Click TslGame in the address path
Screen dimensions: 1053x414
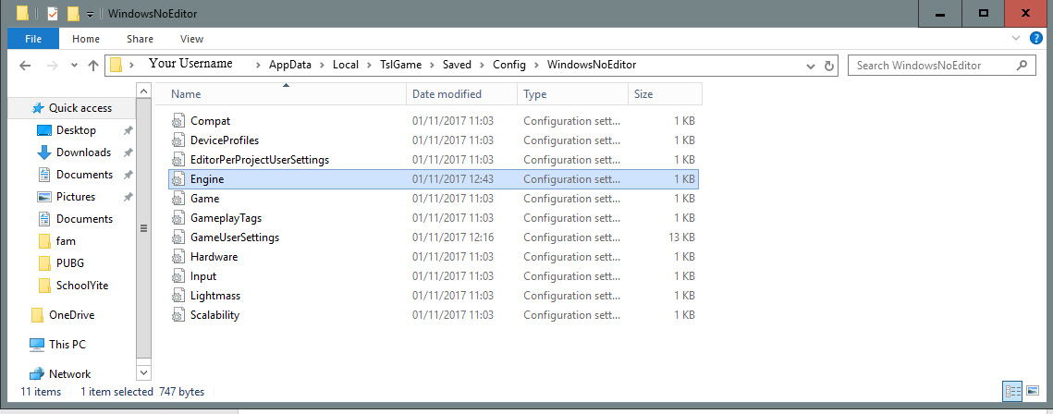tap(401, 65)
